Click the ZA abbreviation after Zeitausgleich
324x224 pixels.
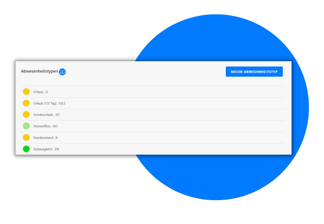pyautogui.click(x=57, y=149)
